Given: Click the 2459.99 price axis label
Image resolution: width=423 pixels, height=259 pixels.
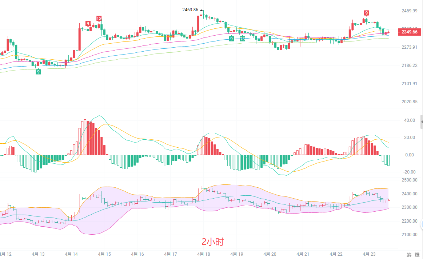Looking at the screenshot, I should pos(409,11).
